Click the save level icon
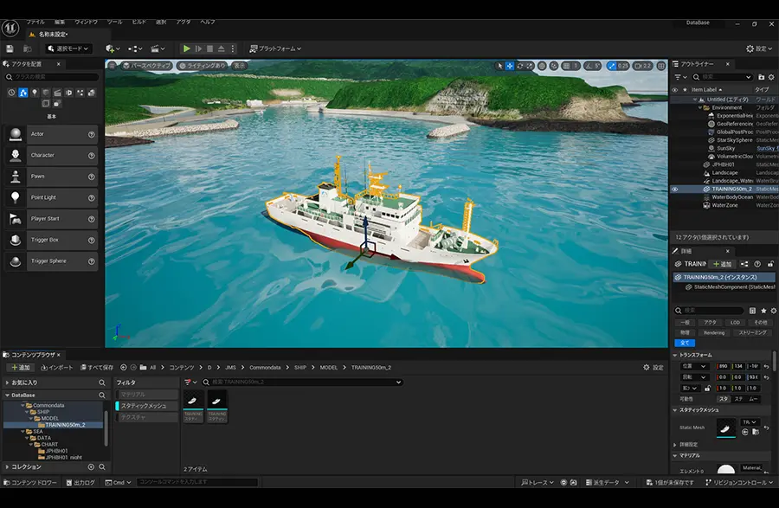The image size is (779, 508). [10, 48]
